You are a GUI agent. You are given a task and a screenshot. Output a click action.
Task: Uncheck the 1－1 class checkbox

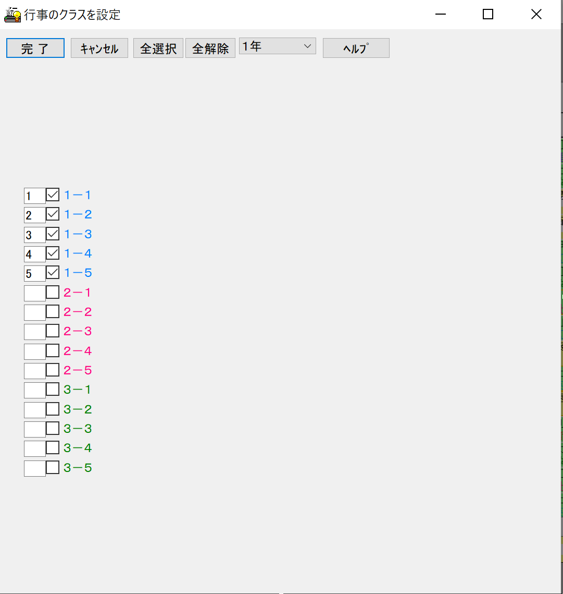53,195
